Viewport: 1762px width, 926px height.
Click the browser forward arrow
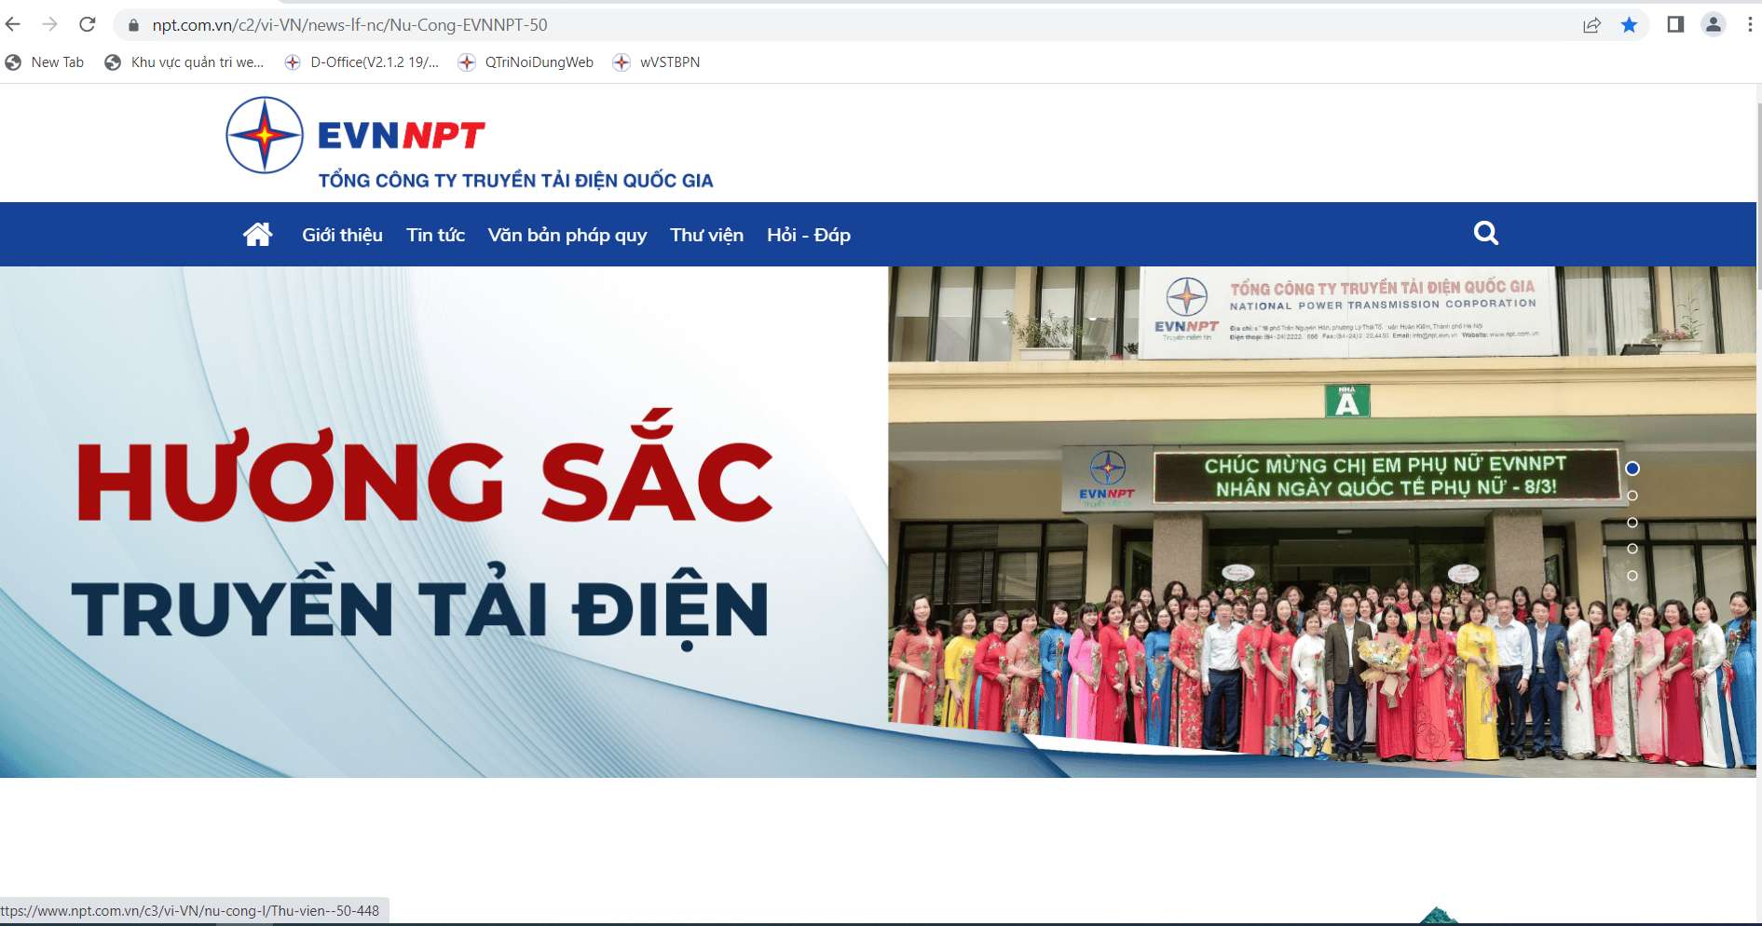click(50, 24)
